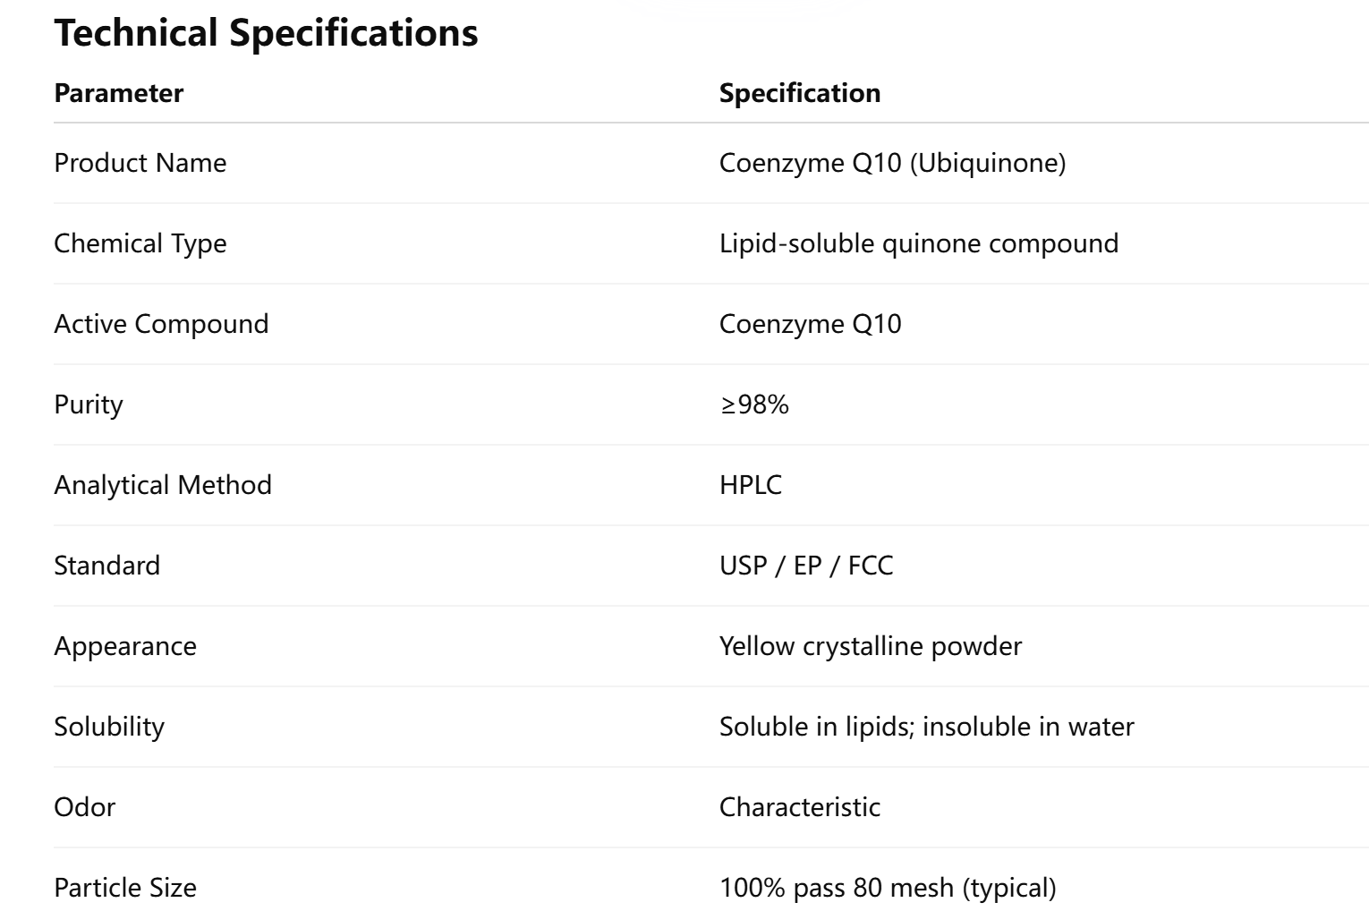
Task: Click the Parameter column header
Action: coord(118,93)
